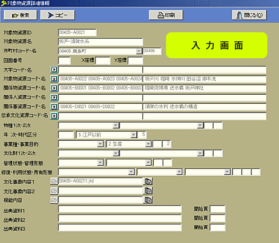Viewport: 279px width, 243px height.
Task: Expand the 市町村コード・名 dropdown
Action: 139,51
